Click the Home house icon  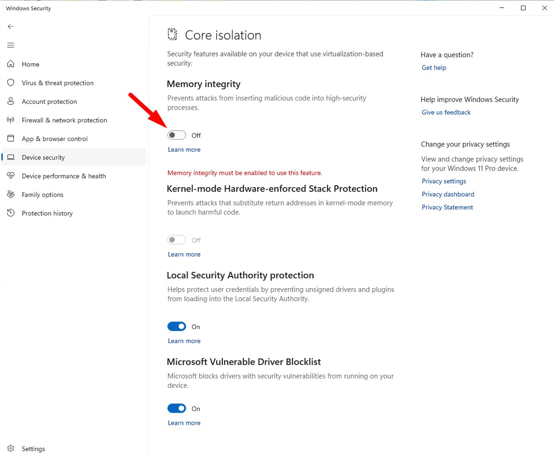tap(11, 64)
